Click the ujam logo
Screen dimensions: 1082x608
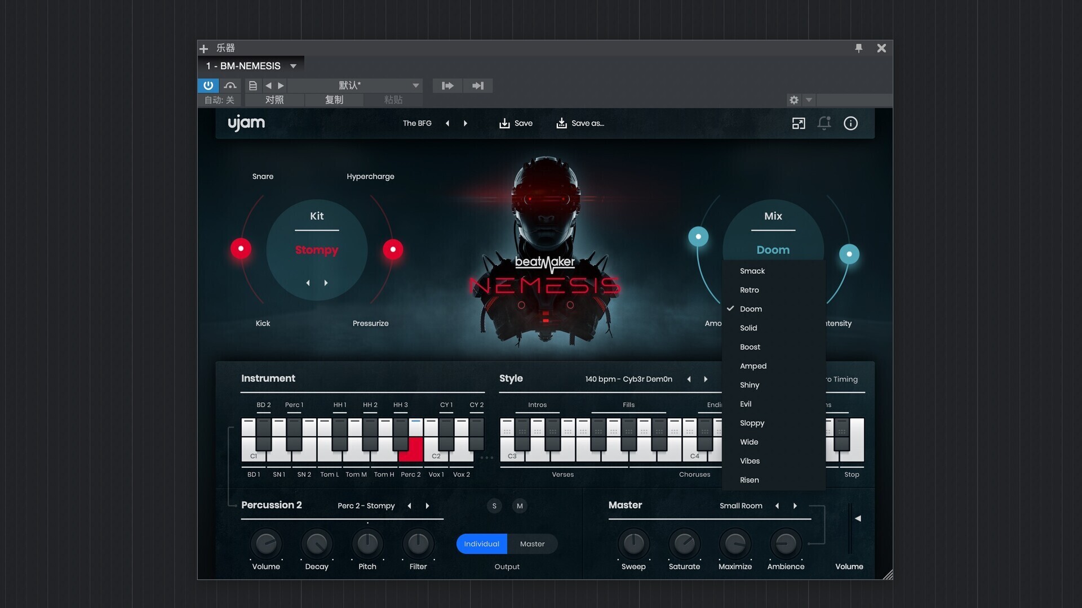click(246, 123)
